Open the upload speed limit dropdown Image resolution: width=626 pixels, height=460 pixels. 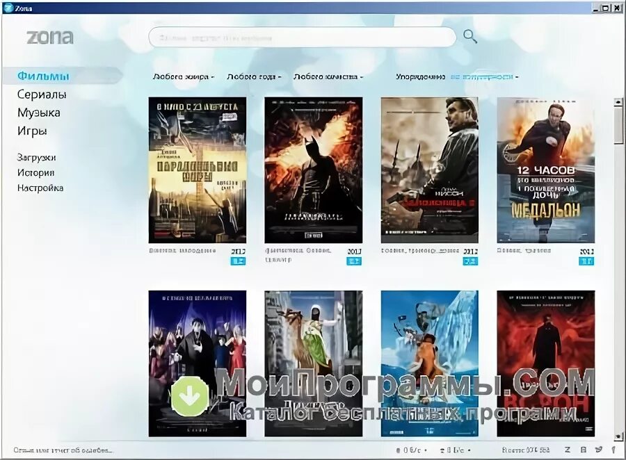[x=455, y=450]
